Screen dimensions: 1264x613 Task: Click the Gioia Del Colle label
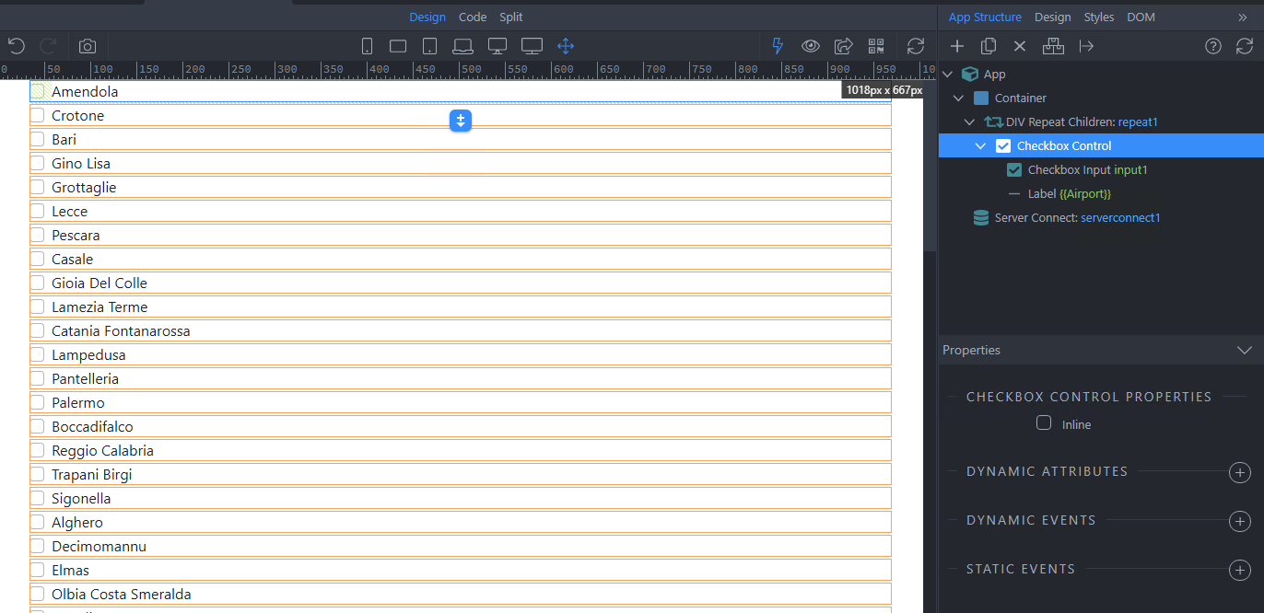point(99,283)
